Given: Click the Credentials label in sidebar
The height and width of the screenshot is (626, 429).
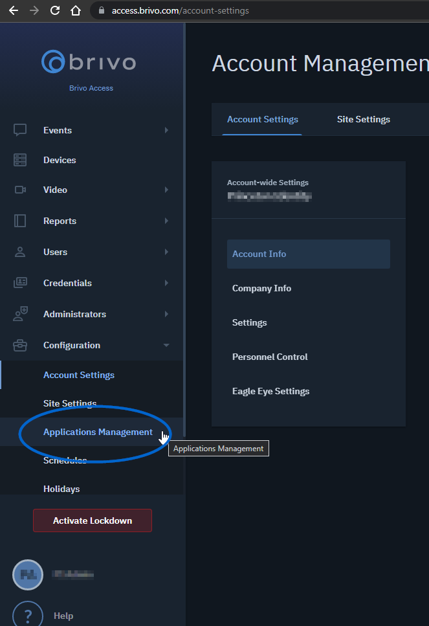Looking at the screenshot, I should coord(67,283).
